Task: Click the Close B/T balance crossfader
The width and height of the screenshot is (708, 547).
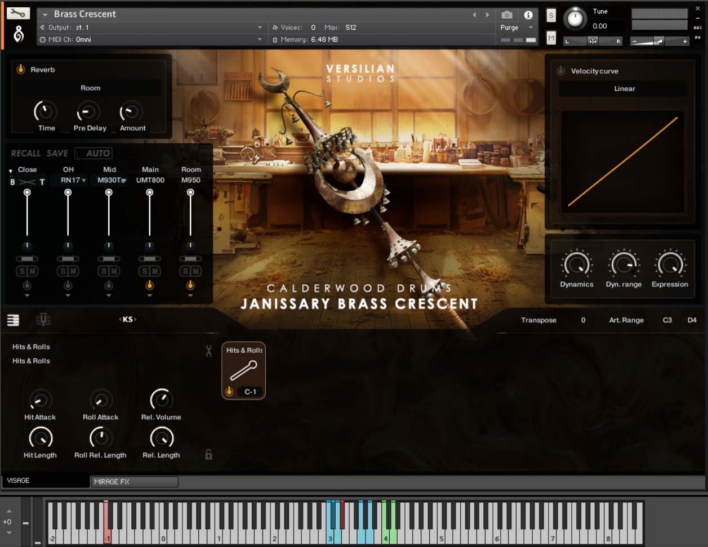Action: click(x=27, y=182)
